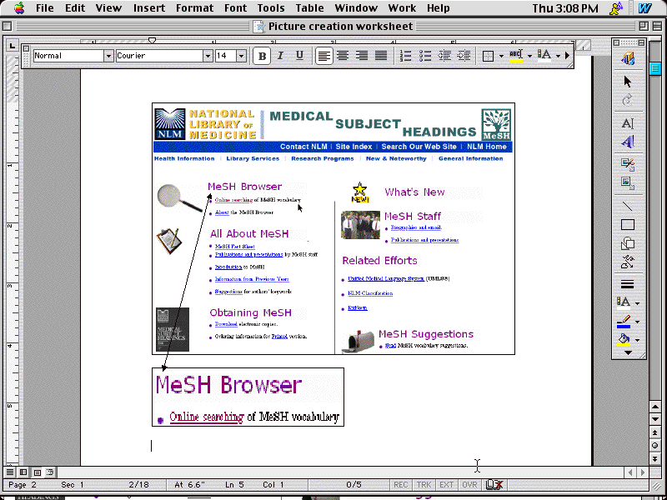Screen dimensions: 667x500
Task: Click the Increase Indent icon
Action: click(464, 56)
